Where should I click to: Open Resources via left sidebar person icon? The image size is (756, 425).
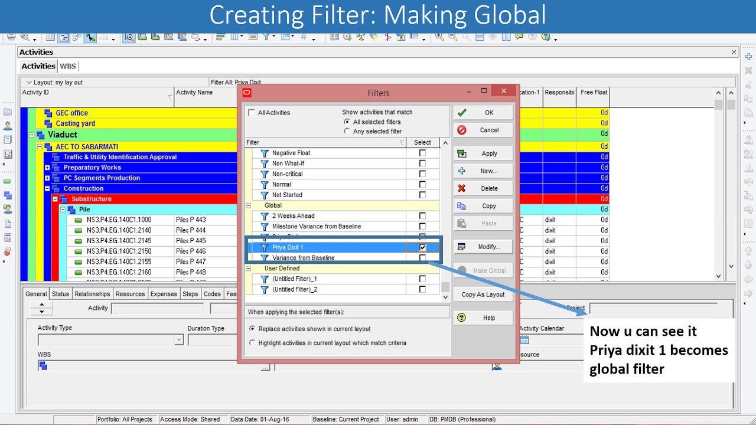(x=7, y=126)
